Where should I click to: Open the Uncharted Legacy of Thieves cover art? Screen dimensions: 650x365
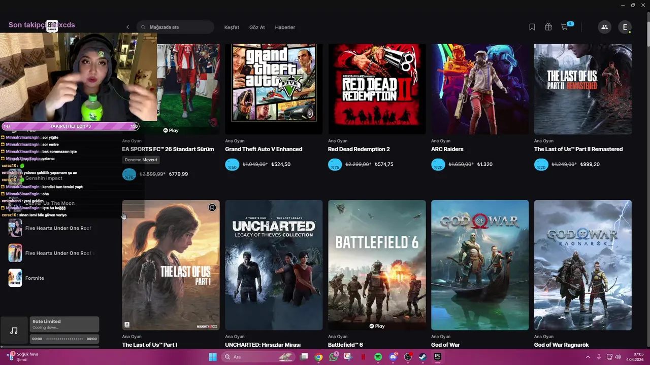coord(274,265)
